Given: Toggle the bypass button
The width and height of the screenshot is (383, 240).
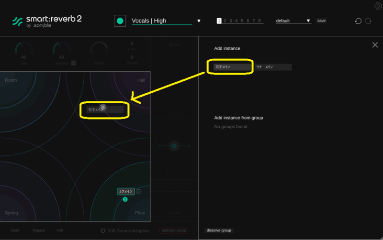Looking at the screenshot, I should tap(39, 230).
